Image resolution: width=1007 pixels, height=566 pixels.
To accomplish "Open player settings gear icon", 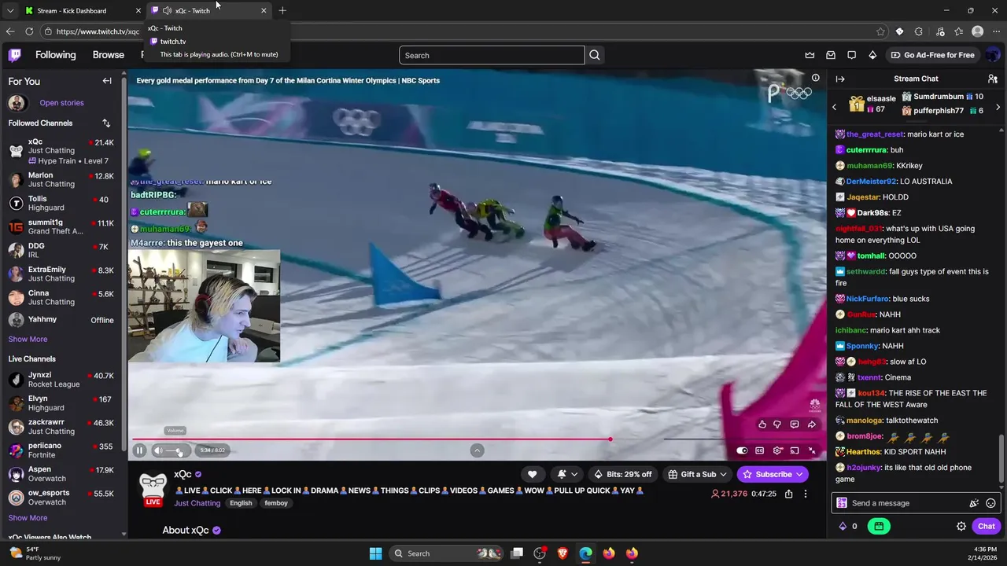I will (x=777, y=450).
